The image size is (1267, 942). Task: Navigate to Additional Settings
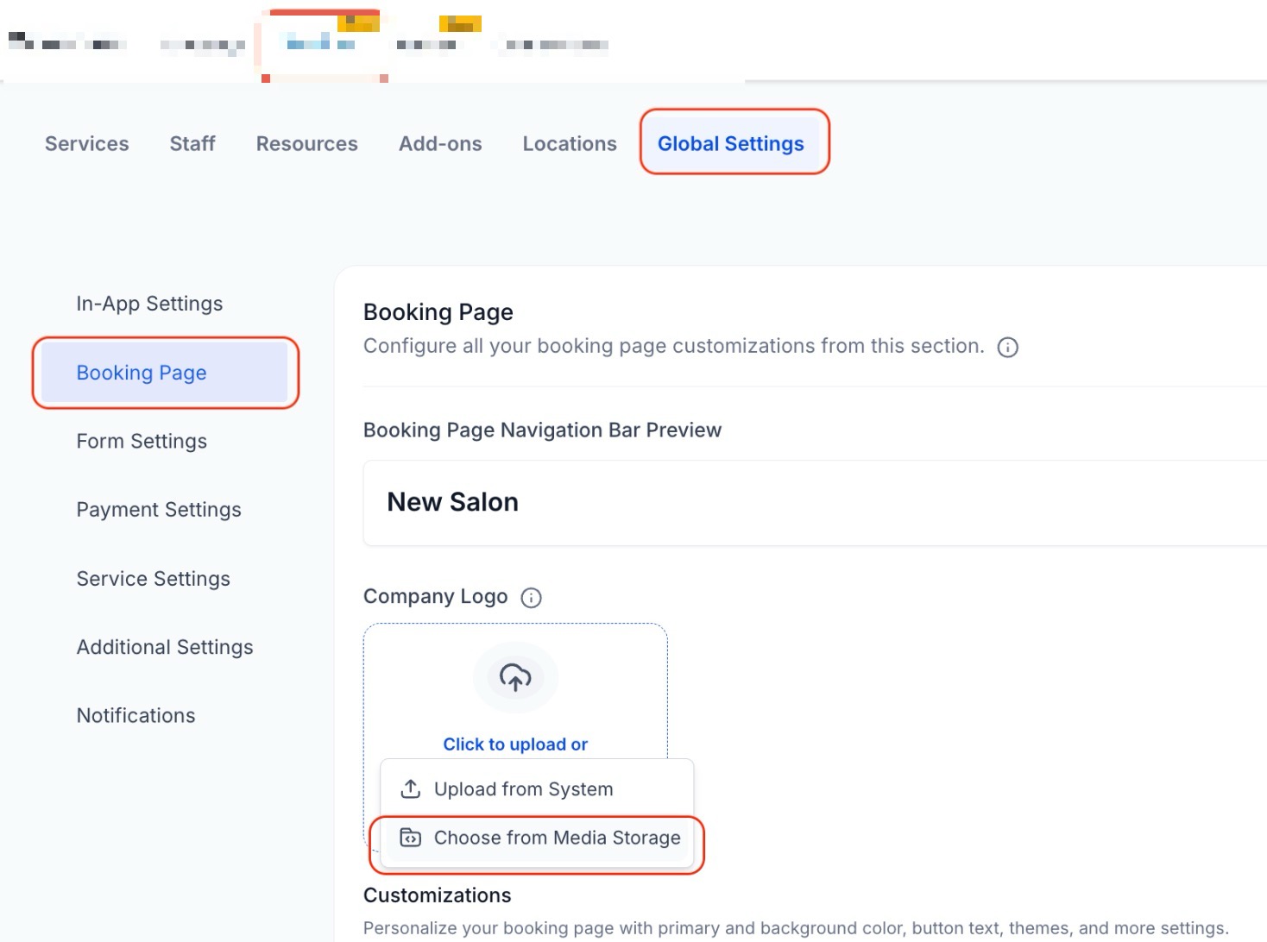165,647
